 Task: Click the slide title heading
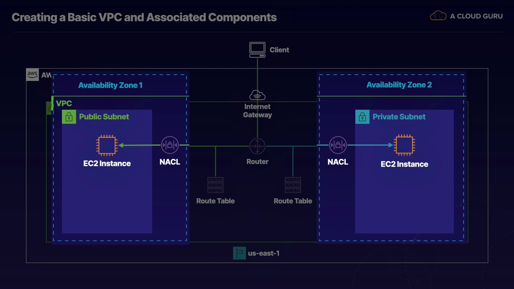(x=144, y=17)
